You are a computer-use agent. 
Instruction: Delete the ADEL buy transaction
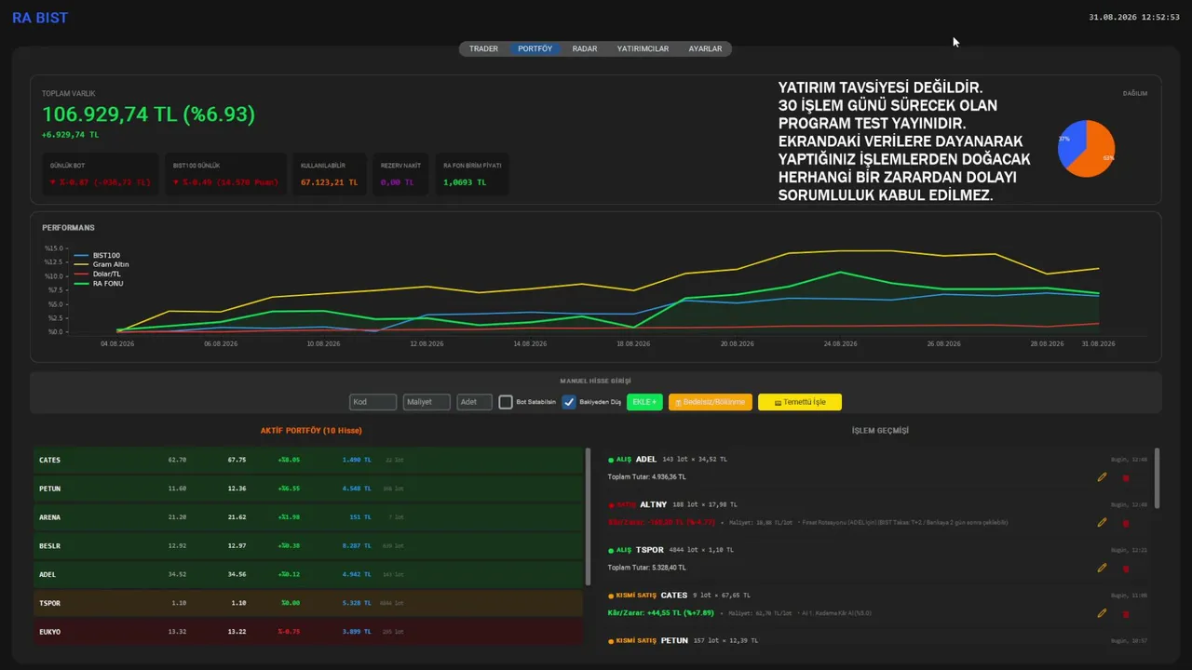pos(1125,477)
